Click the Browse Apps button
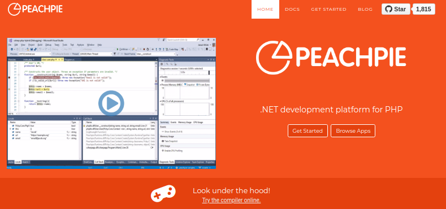The width and height of the screenshot is (446, 209). [353, 131]
